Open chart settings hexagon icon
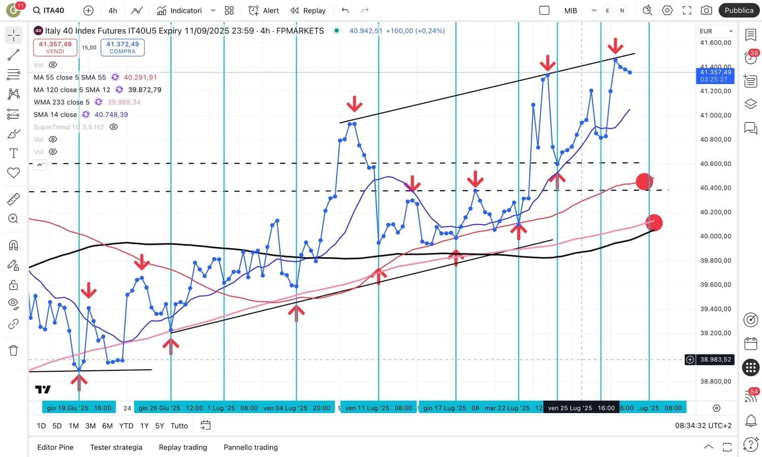The width and height of the screenshot is (762, 457). 668,10
